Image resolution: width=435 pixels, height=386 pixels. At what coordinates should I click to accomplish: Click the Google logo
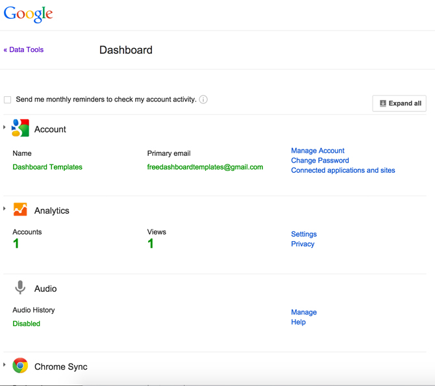pos(28,14)
